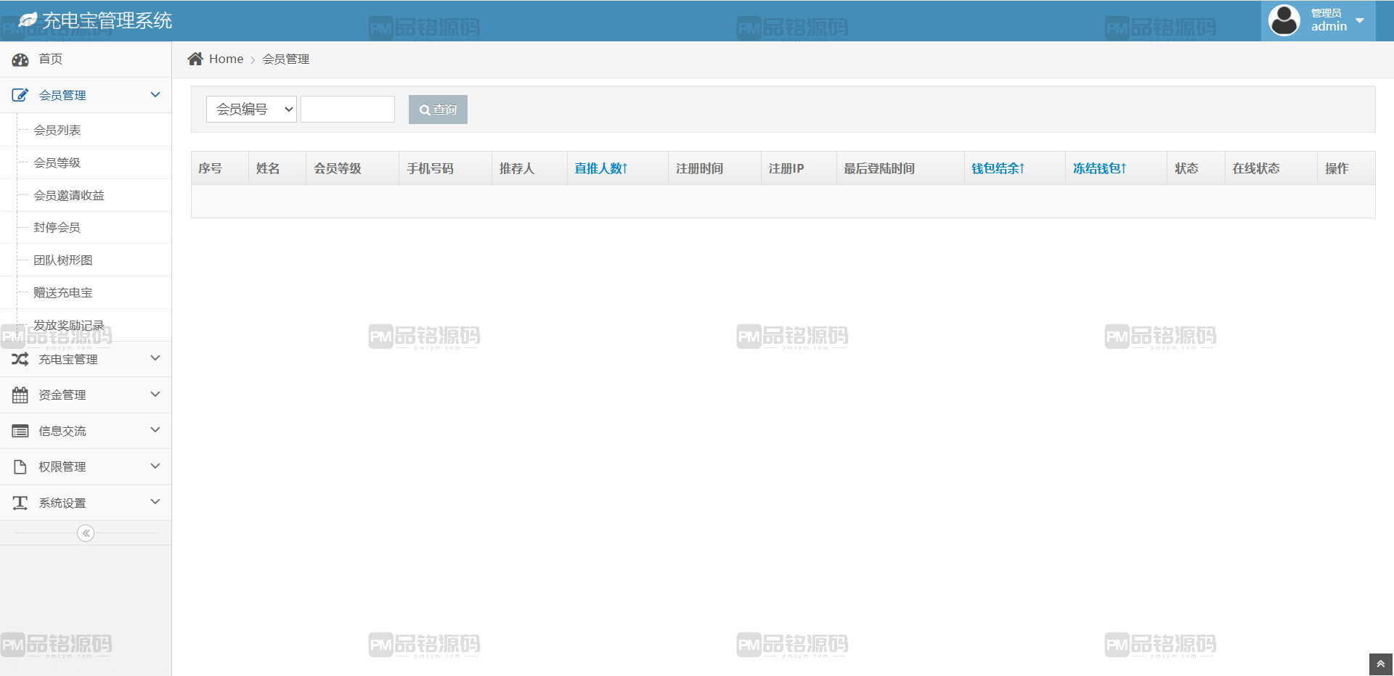Open 会员等级 in the sidebar
1394x676 pixels.
coord(57,162)
